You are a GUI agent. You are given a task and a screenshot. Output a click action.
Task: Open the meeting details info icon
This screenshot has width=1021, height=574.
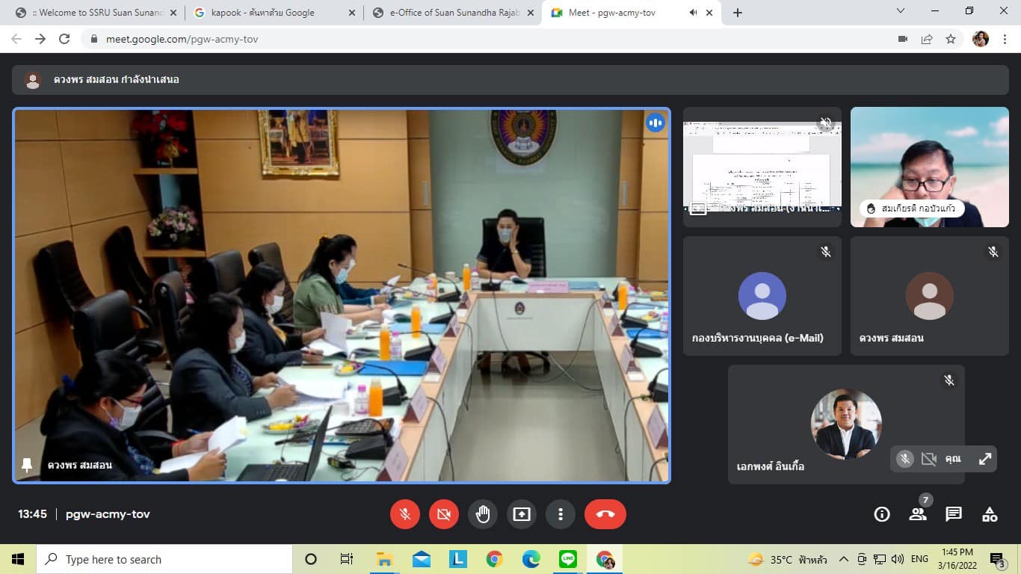coord(882,514)
